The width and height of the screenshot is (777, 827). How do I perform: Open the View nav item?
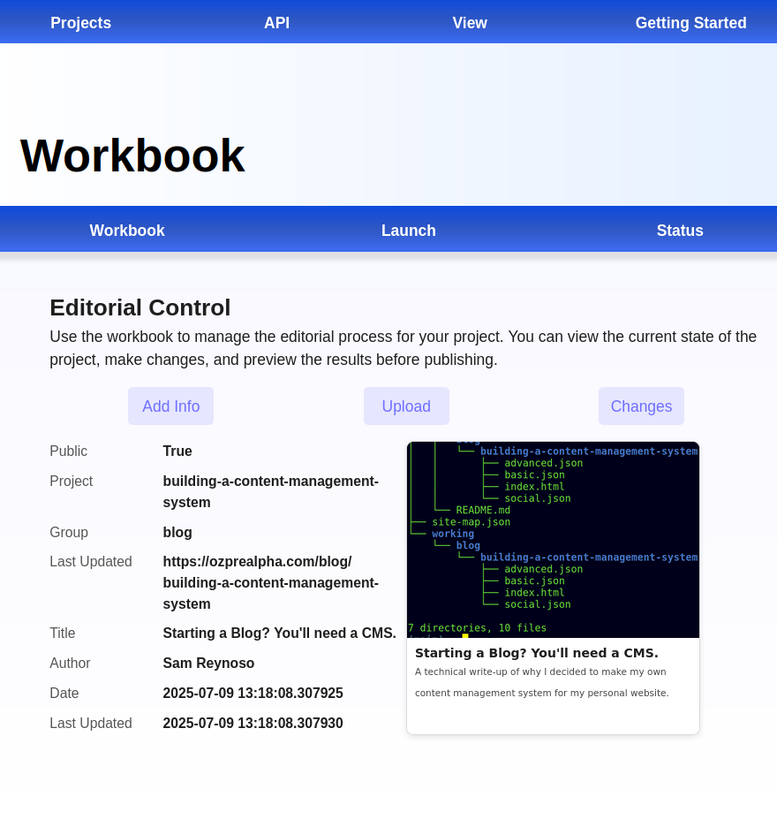pos(470,23)
